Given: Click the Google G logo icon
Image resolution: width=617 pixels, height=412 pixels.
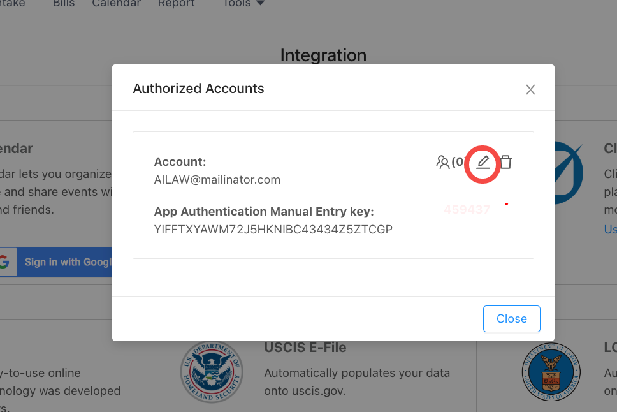Looking at the screenshot, I should (4, 262).
